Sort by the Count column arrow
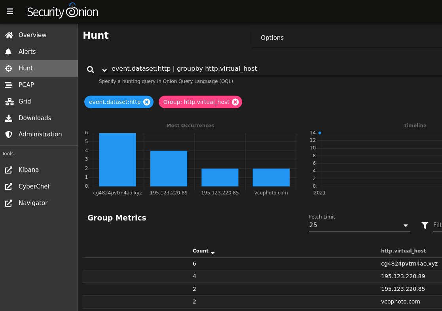Viewport: 442px width, 311px height. [x=213, y=253]
